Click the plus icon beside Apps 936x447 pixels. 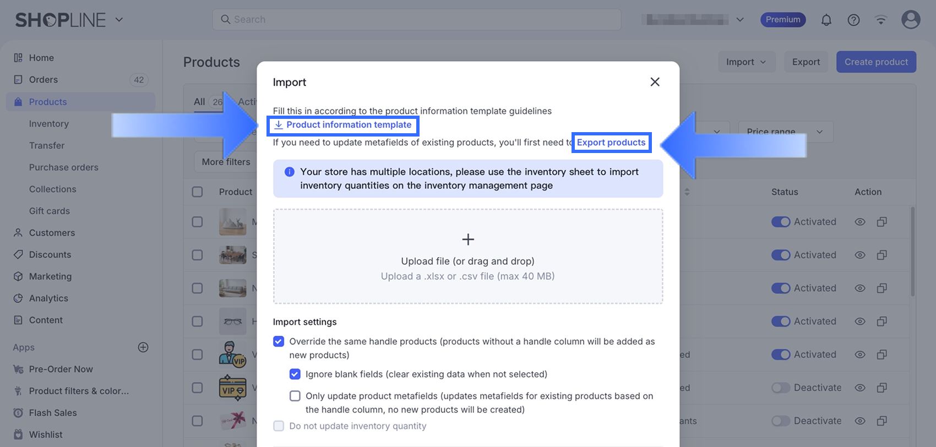tap(143, 347)
